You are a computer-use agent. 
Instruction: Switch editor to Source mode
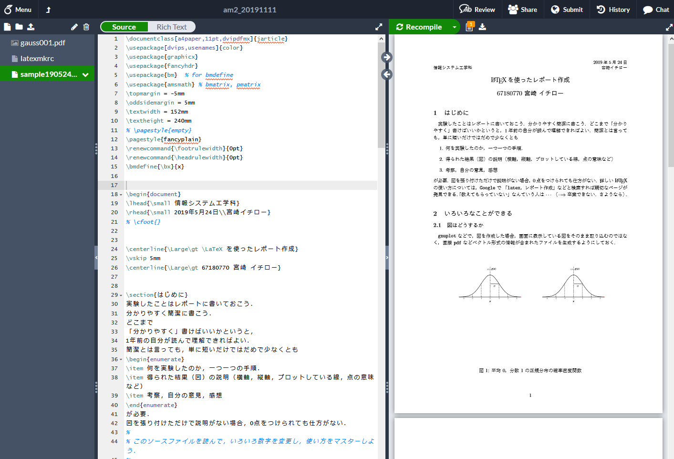(x=124, y=27)
